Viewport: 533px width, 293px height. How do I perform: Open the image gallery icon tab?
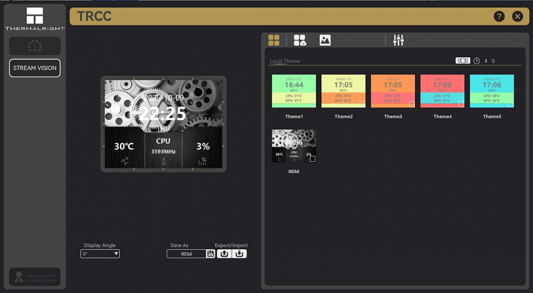click(x=325, y=40)
